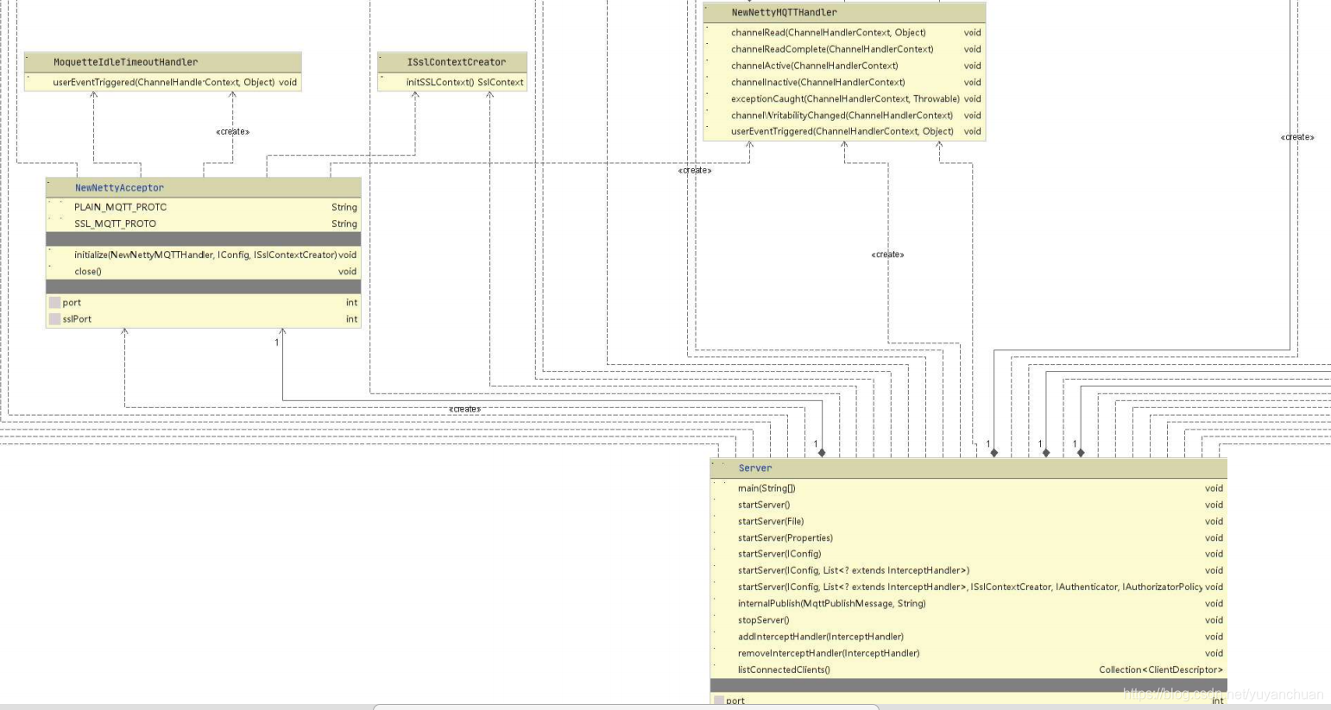This screenshot has width=1331, height=710.
Task: Select the NewNettyMQTTHandler class node header
Action: coord(844,13)
